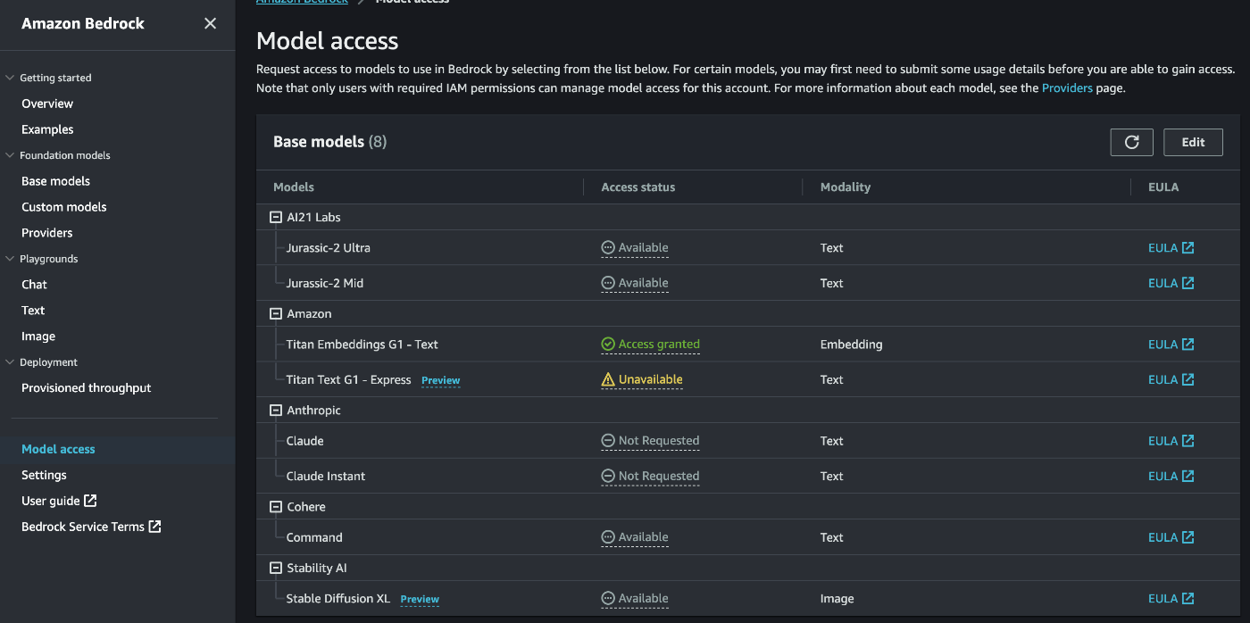The image size is (1250, 623).
Task: Open EULA for Jurassic-2 Mid
Action: coord(1171,283)
